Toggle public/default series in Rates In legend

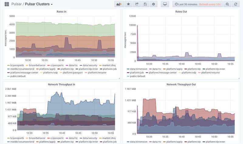pyautogui.click(x=17, y=76)
